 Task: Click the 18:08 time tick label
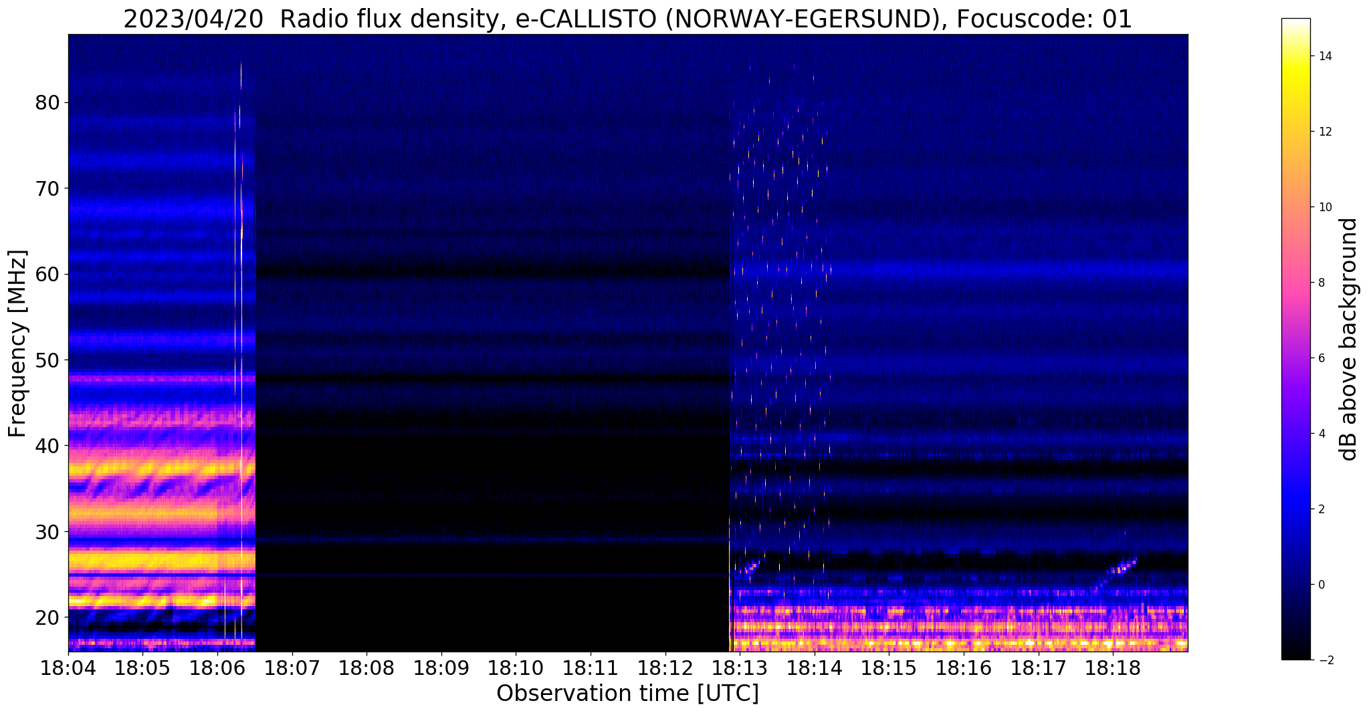click(366, 668)
